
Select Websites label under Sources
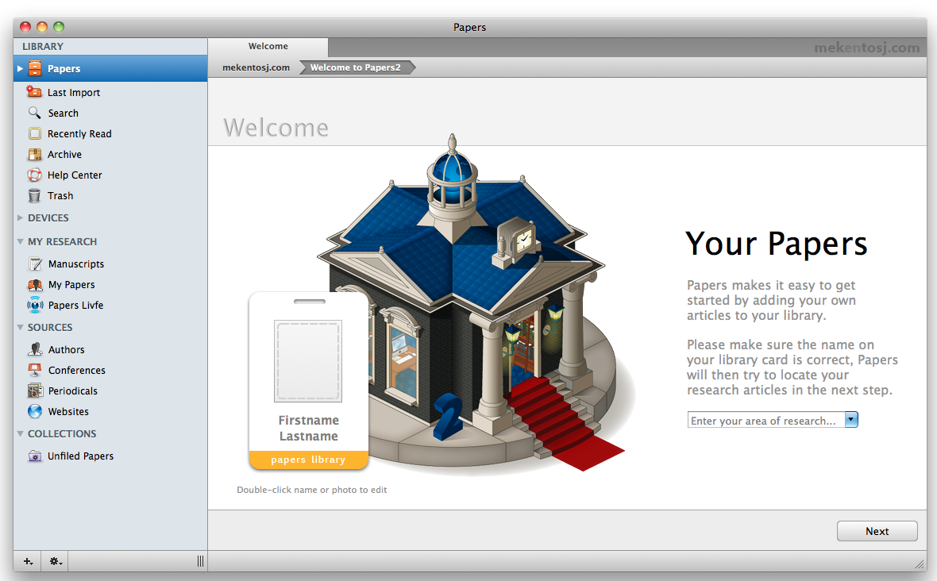point(68,411)
